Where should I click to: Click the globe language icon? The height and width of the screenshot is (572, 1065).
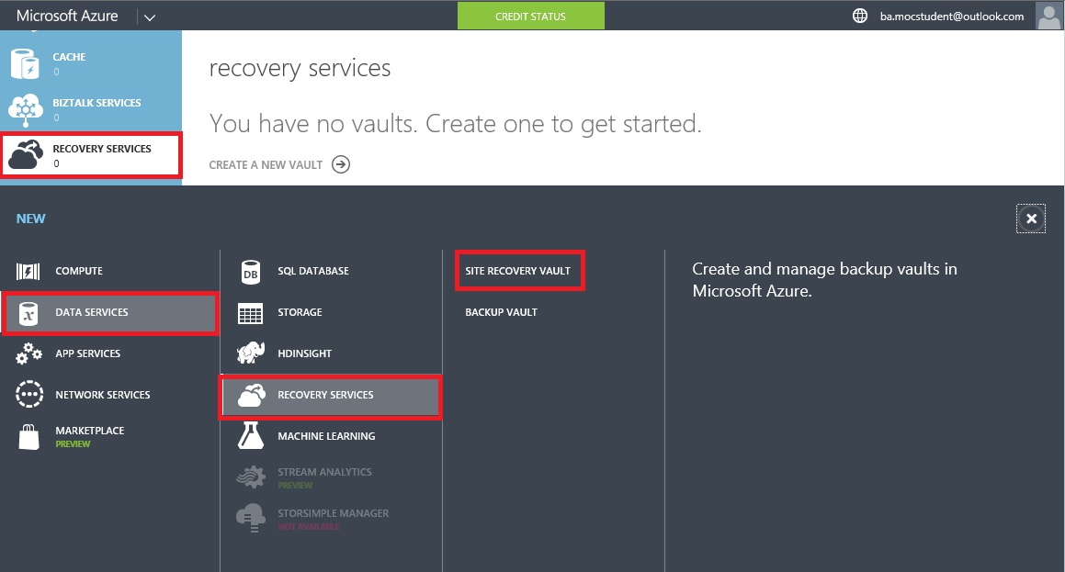(x=860, y=16)
